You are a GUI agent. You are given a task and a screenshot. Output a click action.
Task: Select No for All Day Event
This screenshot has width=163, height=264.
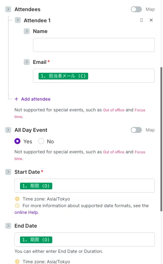pyautogui.click(x=41, y=141)
